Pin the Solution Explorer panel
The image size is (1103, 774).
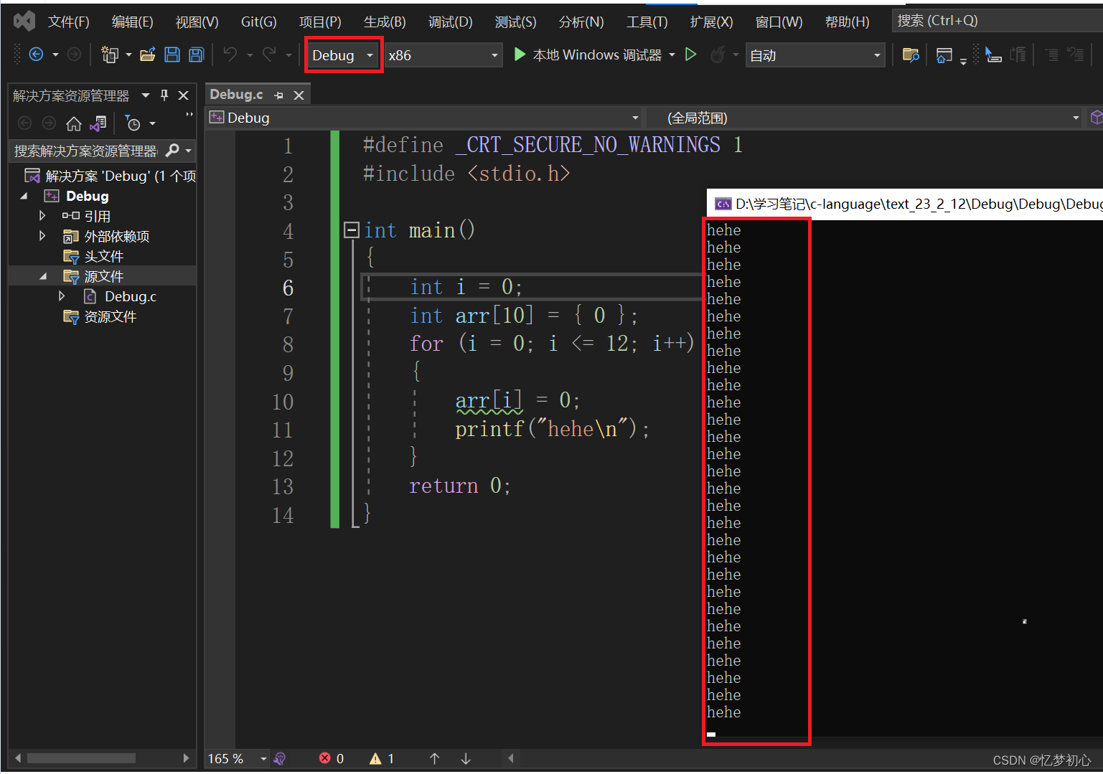[x=164, y=95]
